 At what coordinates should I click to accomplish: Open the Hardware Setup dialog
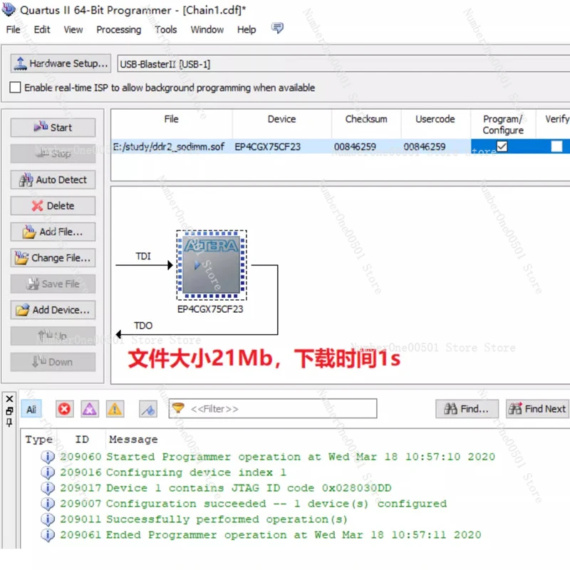(61, 63)
